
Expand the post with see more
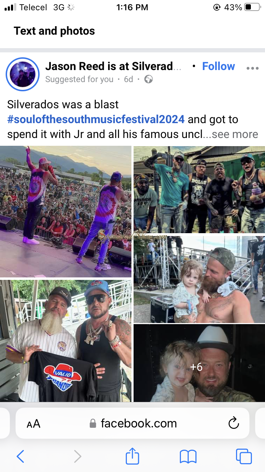235,134
